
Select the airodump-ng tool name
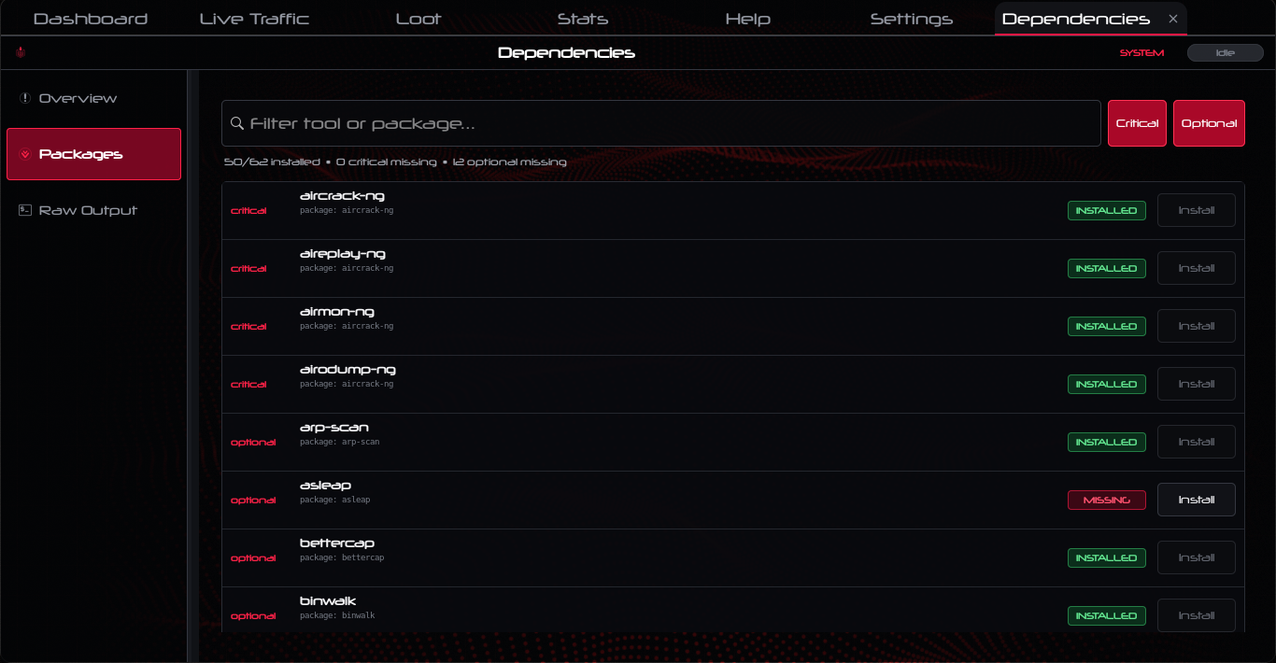click(x=347, y=370)
